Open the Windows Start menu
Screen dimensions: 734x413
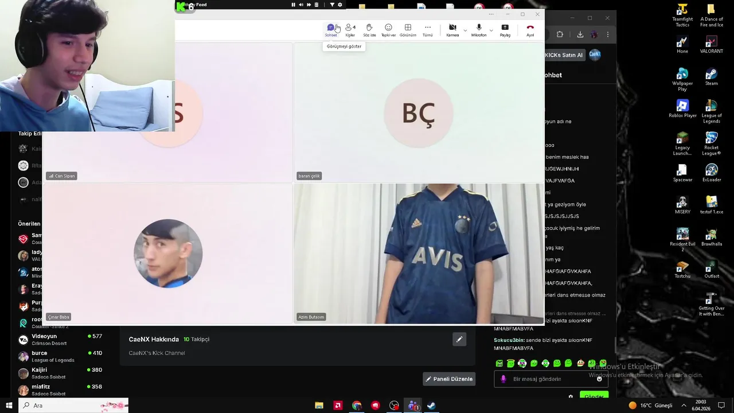click(x=9, y=406)
